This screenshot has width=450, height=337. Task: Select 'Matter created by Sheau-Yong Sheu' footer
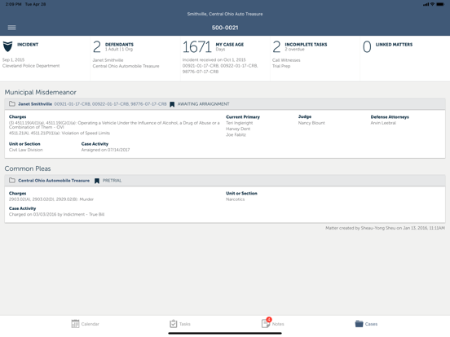tap(385, 228)
